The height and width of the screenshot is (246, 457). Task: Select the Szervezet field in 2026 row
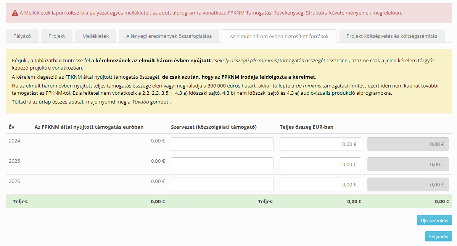[x=222, y=184]
